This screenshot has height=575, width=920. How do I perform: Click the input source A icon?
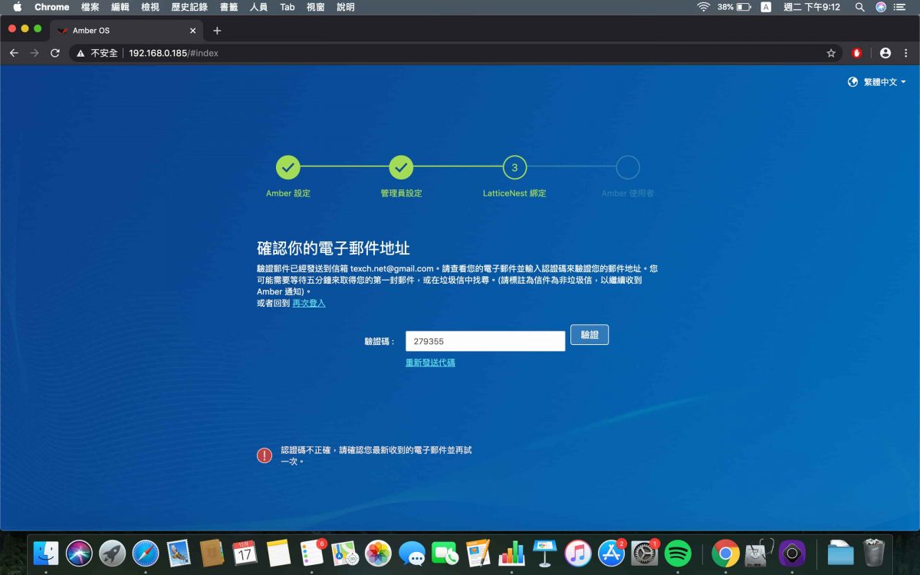[x=766, y=7]
